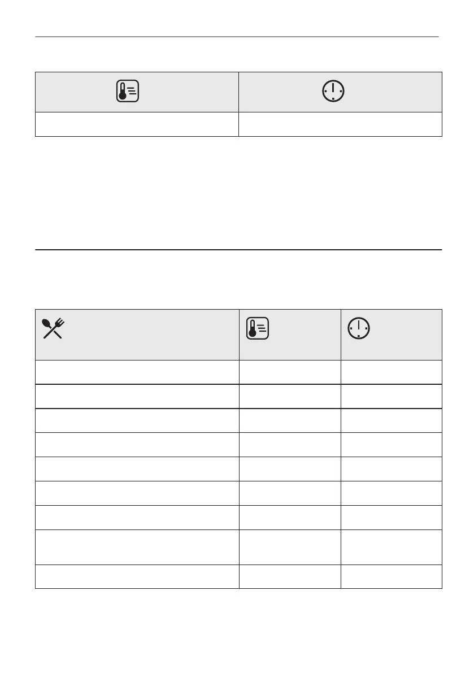Select the last-row time cell in the three-column table

click(x=392, y=576)
